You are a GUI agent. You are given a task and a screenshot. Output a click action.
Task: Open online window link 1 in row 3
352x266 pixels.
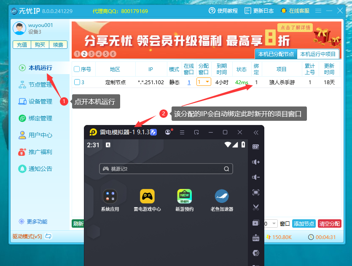[x=189, y=82]
